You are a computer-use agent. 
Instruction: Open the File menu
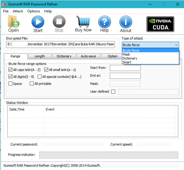tap(6, 11)
